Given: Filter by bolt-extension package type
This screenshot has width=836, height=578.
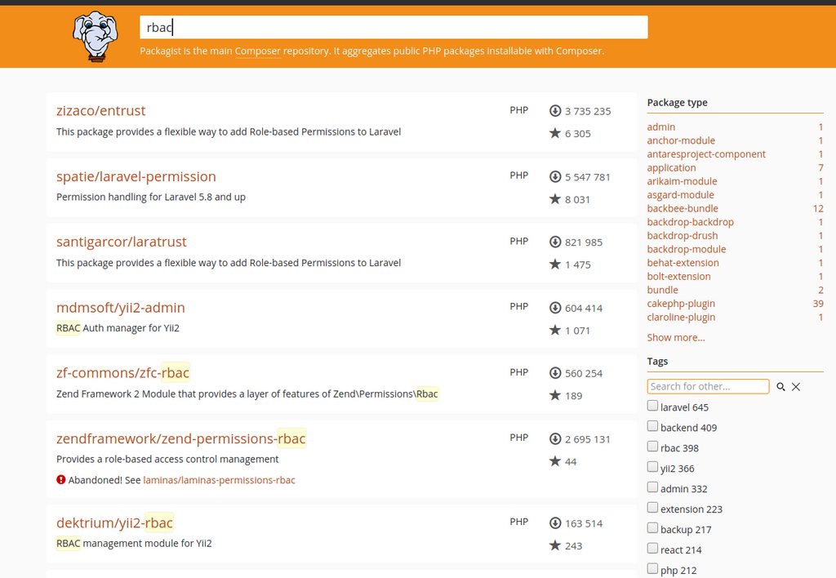Looking at the screenshot, I should coord(678,276).
